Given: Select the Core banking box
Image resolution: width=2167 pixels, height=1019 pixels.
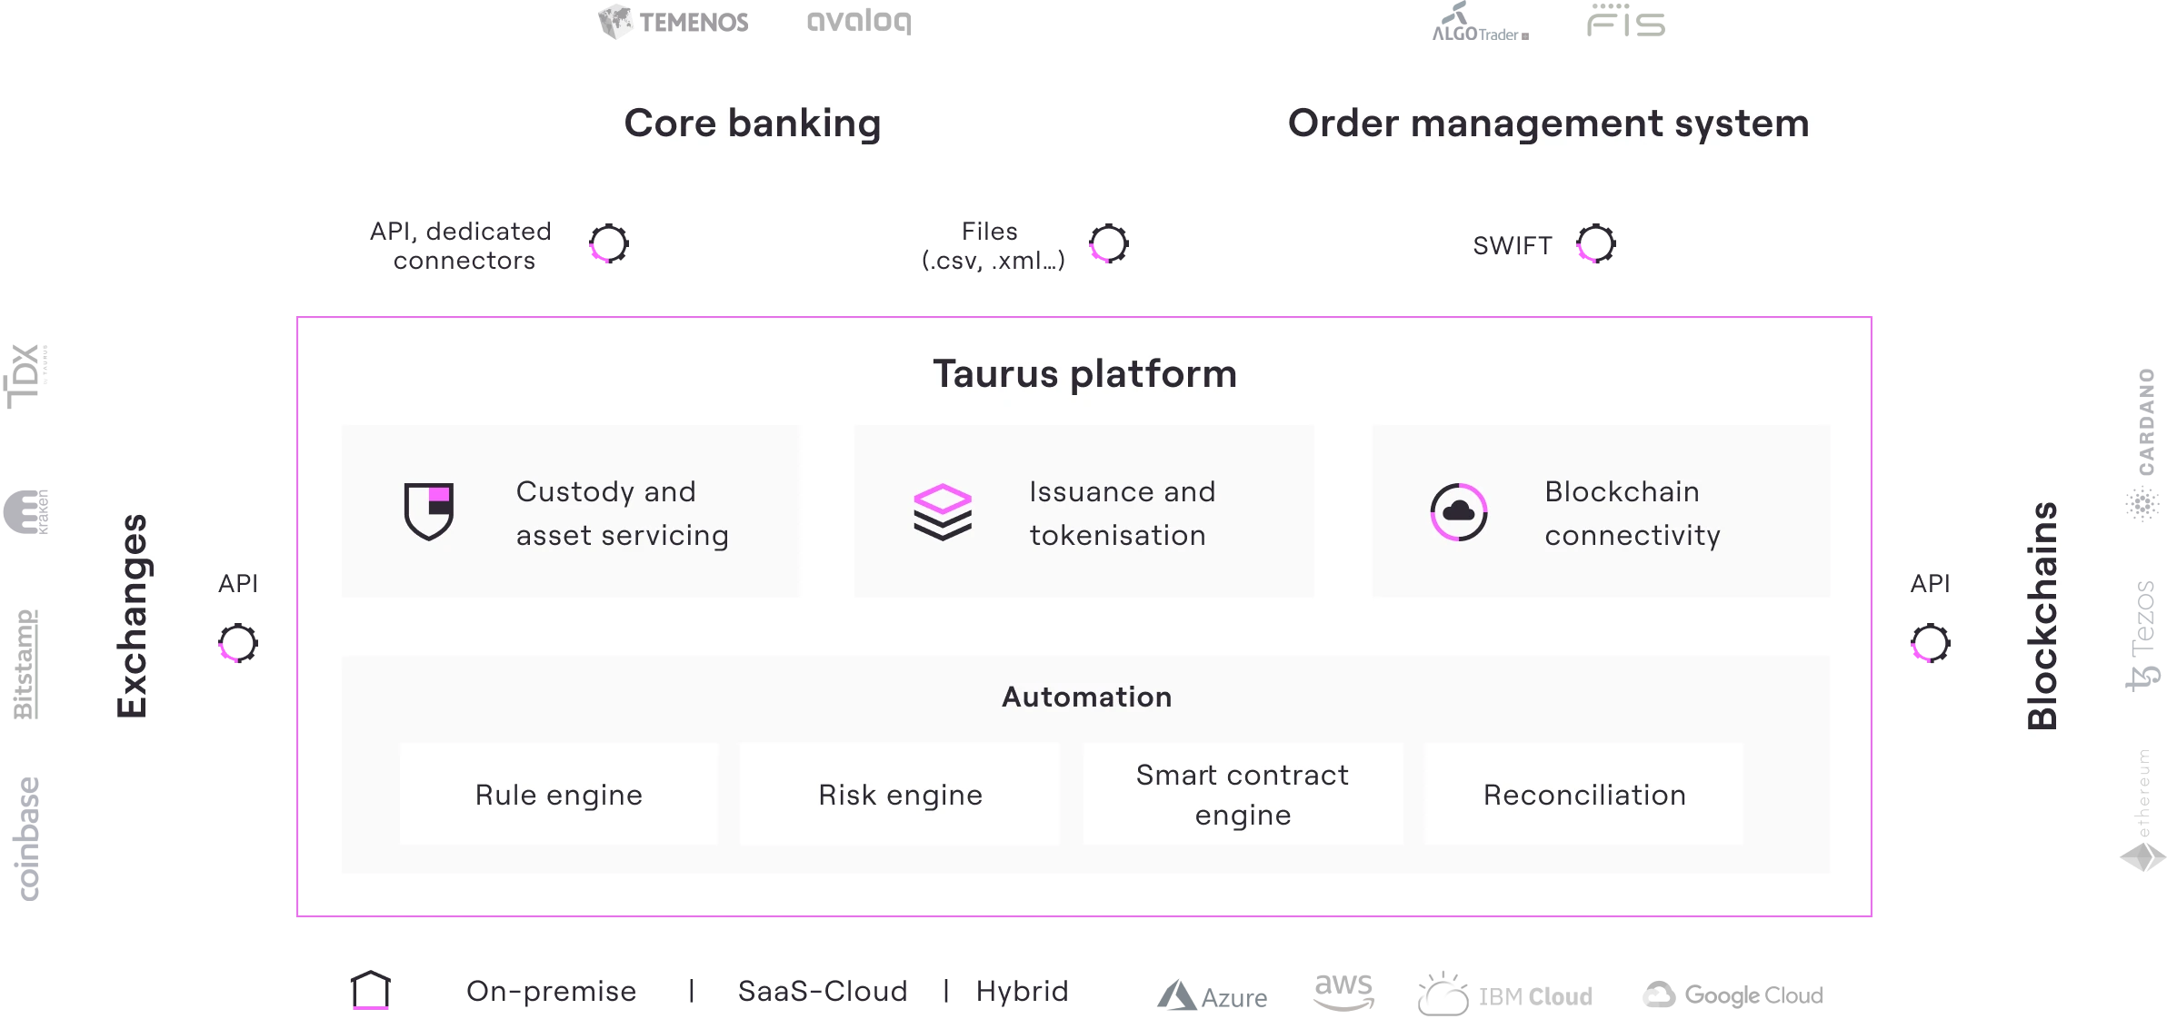Looking at the screenshot, I should click(x=752, y=120).
